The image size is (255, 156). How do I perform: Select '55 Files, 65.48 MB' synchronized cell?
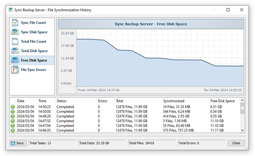click(x=177, y=126)
